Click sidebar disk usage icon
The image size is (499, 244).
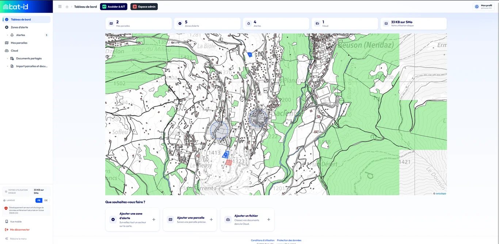click(6, 191)
